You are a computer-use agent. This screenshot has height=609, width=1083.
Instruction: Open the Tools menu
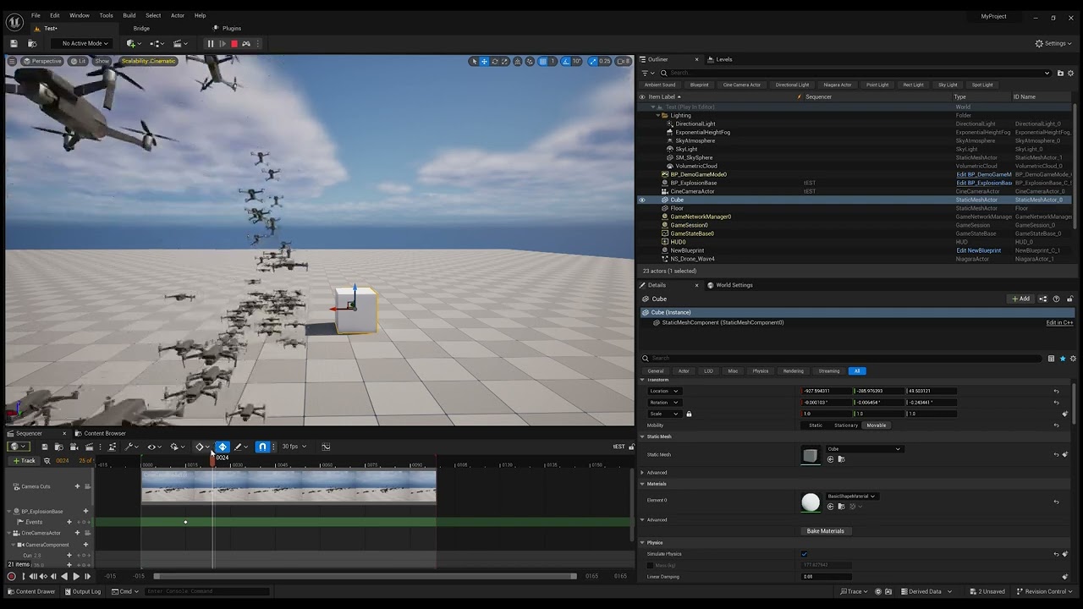click(106, 15)
